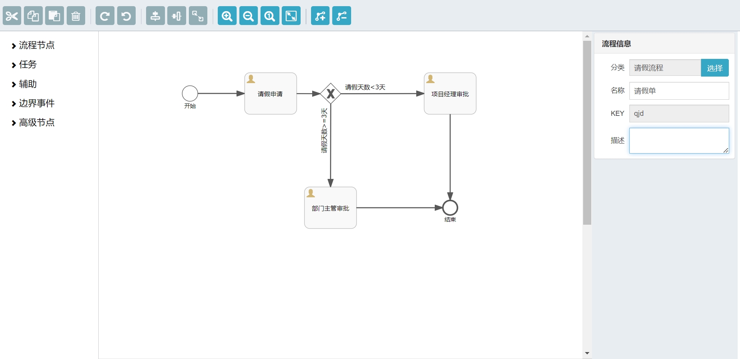
Task: Click the canvas scrollbar down arrow
Action: [587, 353]
